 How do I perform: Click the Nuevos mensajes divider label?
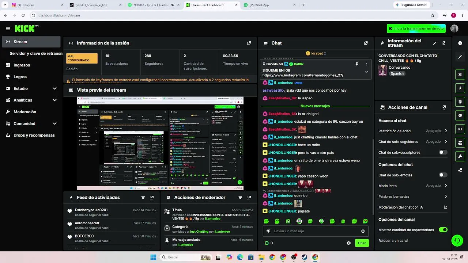pyautogui.click(x=315, y=106)
